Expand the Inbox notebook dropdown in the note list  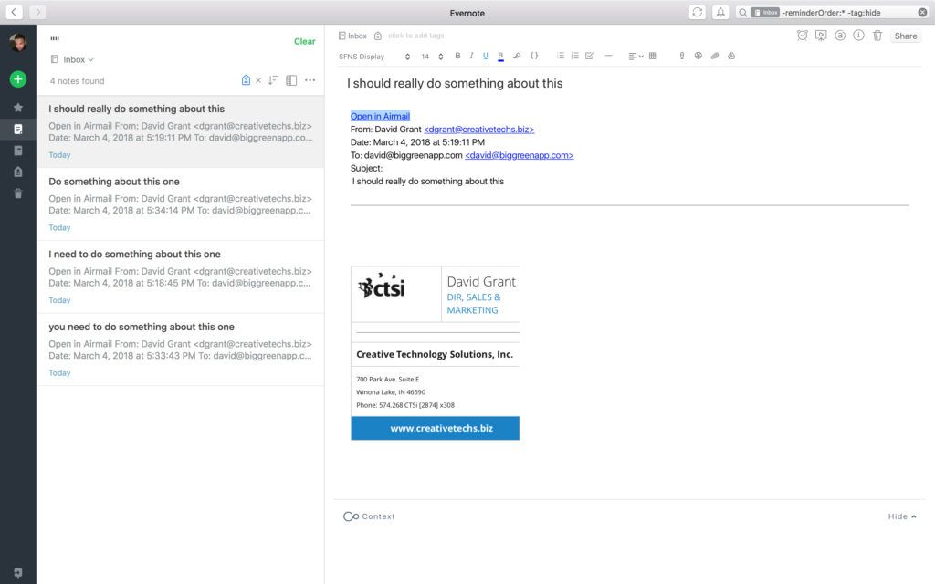(x=78, y=59)
